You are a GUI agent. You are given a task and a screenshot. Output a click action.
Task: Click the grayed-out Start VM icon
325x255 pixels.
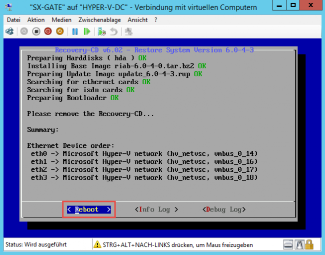(23, 31)
